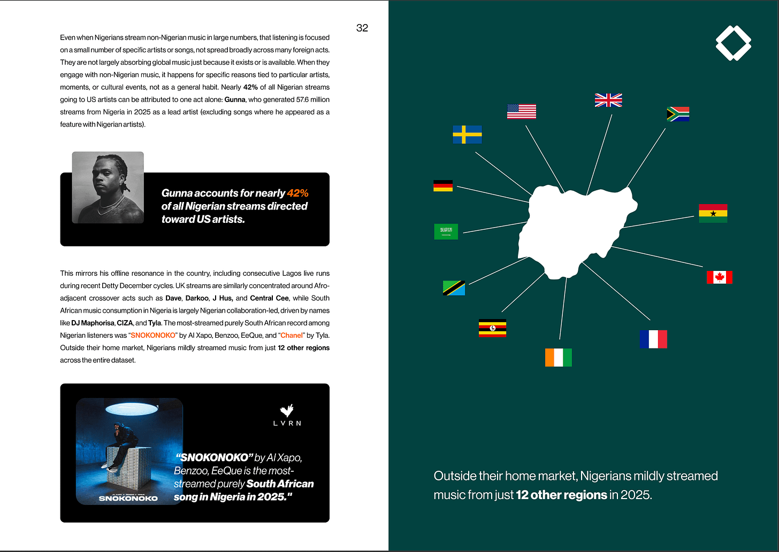Click "during recent Detty December cycles" text

tap(117, 286)
